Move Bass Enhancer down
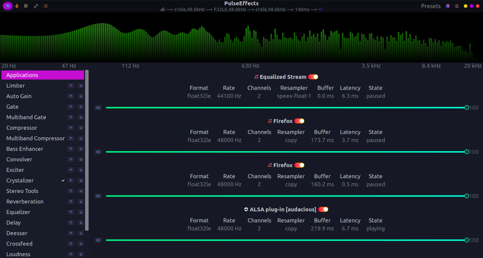The height and width of the screenshot is (258, 483). coord(81,149)
